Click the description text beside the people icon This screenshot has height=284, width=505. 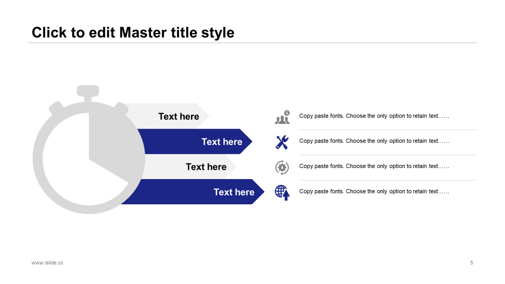coord(374,116)
